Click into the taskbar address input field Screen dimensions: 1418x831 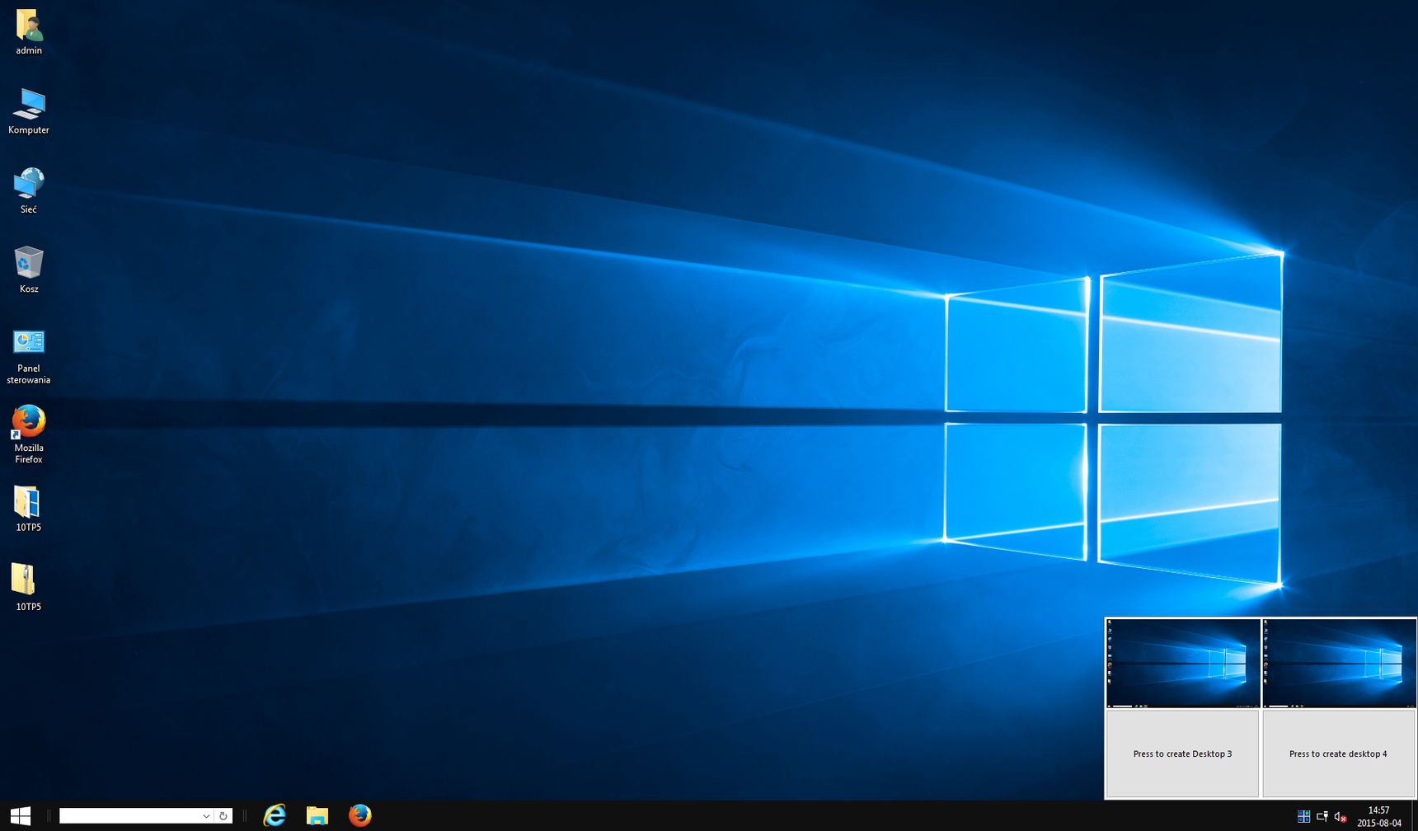pyautogui.click(x=129, y=816)
